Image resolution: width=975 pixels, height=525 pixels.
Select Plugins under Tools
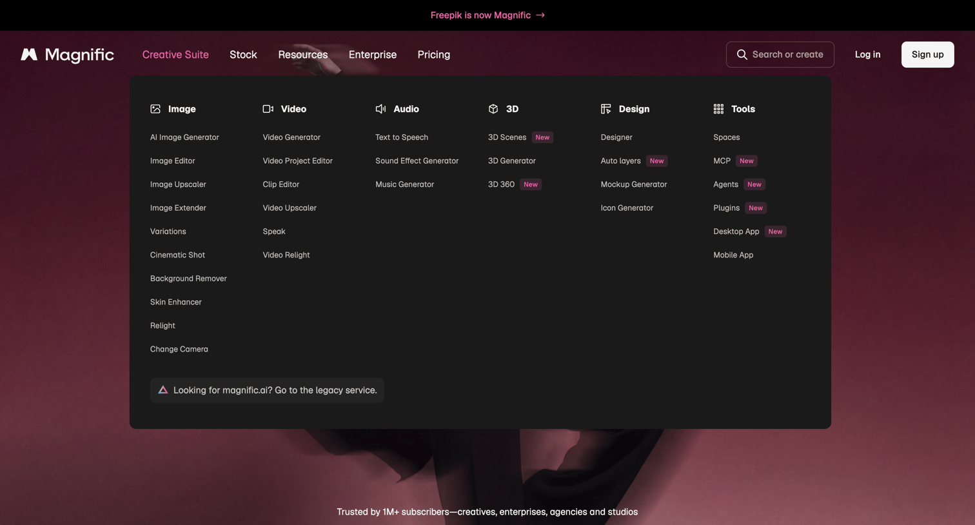[x=726, y=208]
